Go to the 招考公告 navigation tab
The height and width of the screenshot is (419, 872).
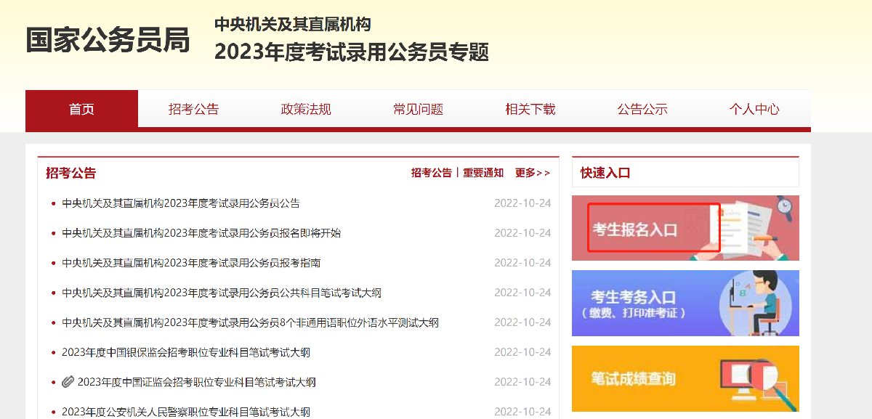(x=193, y=109)
